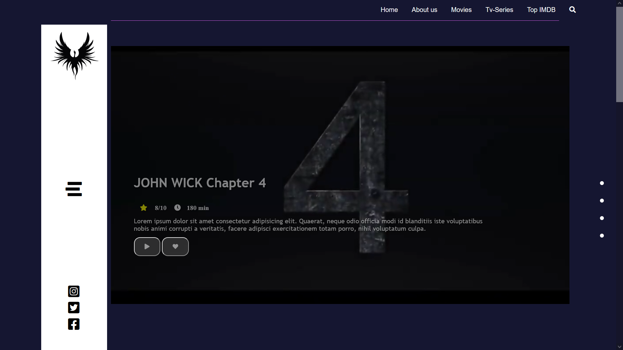Image resolution: width=623 pixels, height=350 pixels.
Task: Go to the Home page
Action: click(389, 10)
